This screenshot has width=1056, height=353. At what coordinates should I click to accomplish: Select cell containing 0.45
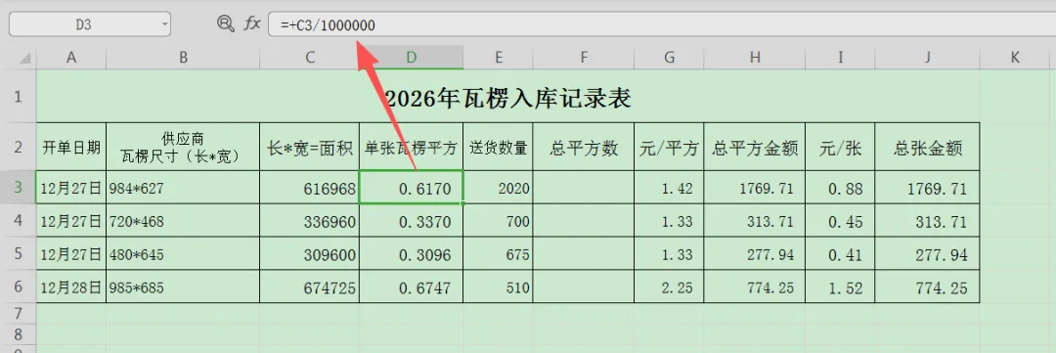coord(841,220)
